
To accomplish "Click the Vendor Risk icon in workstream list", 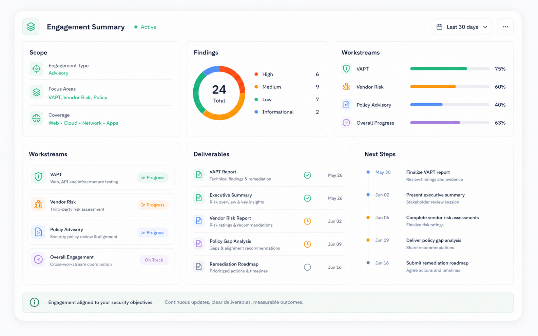I will (38, 205).
